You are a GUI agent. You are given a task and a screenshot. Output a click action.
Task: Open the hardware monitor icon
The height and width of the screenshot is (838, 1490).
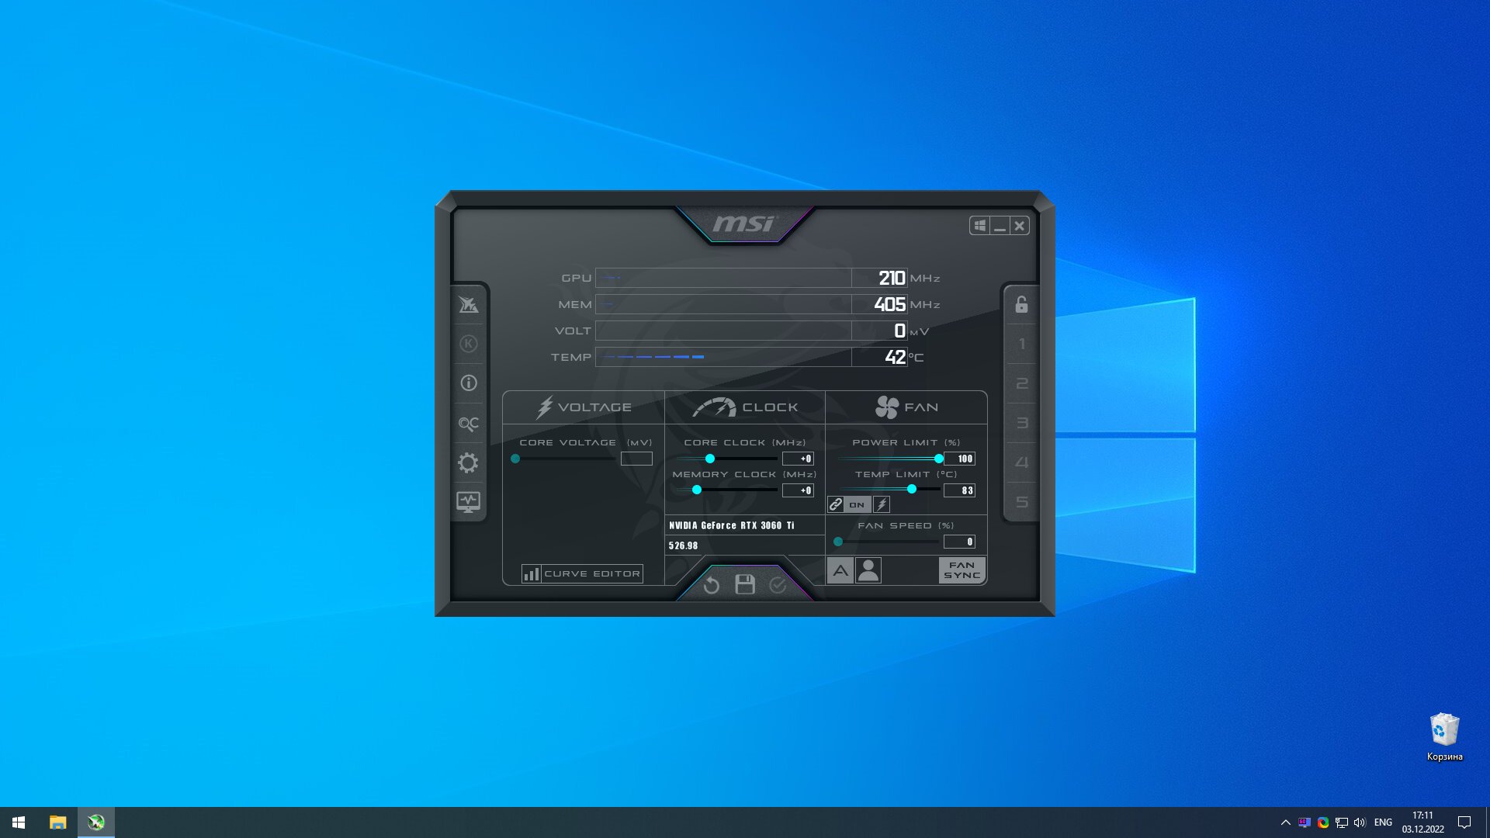(468, 502)
